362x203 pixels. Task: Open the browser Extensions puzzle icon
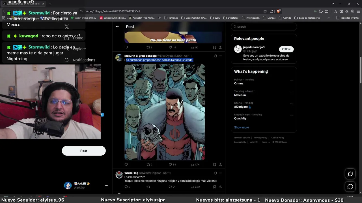coord(321,11)
